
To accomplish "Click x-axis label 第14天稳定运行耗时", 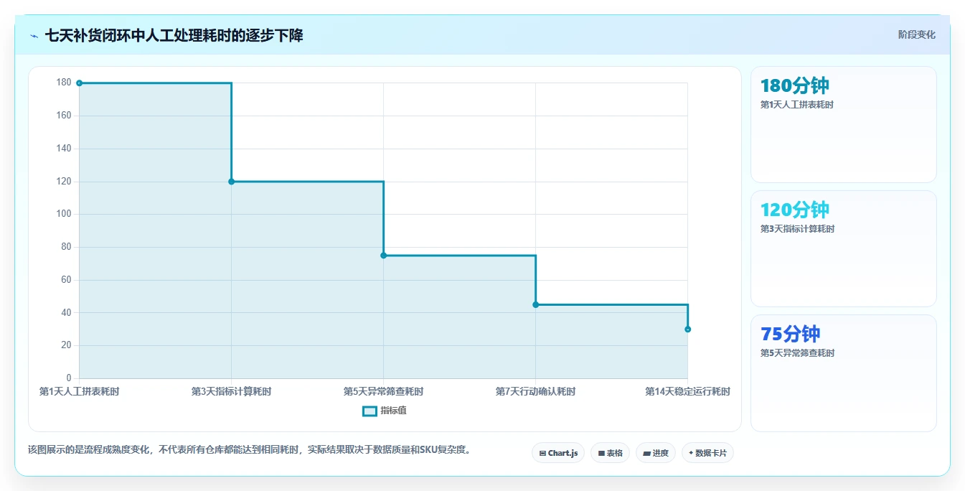I will pyautogui.click(x=687, y=391).
